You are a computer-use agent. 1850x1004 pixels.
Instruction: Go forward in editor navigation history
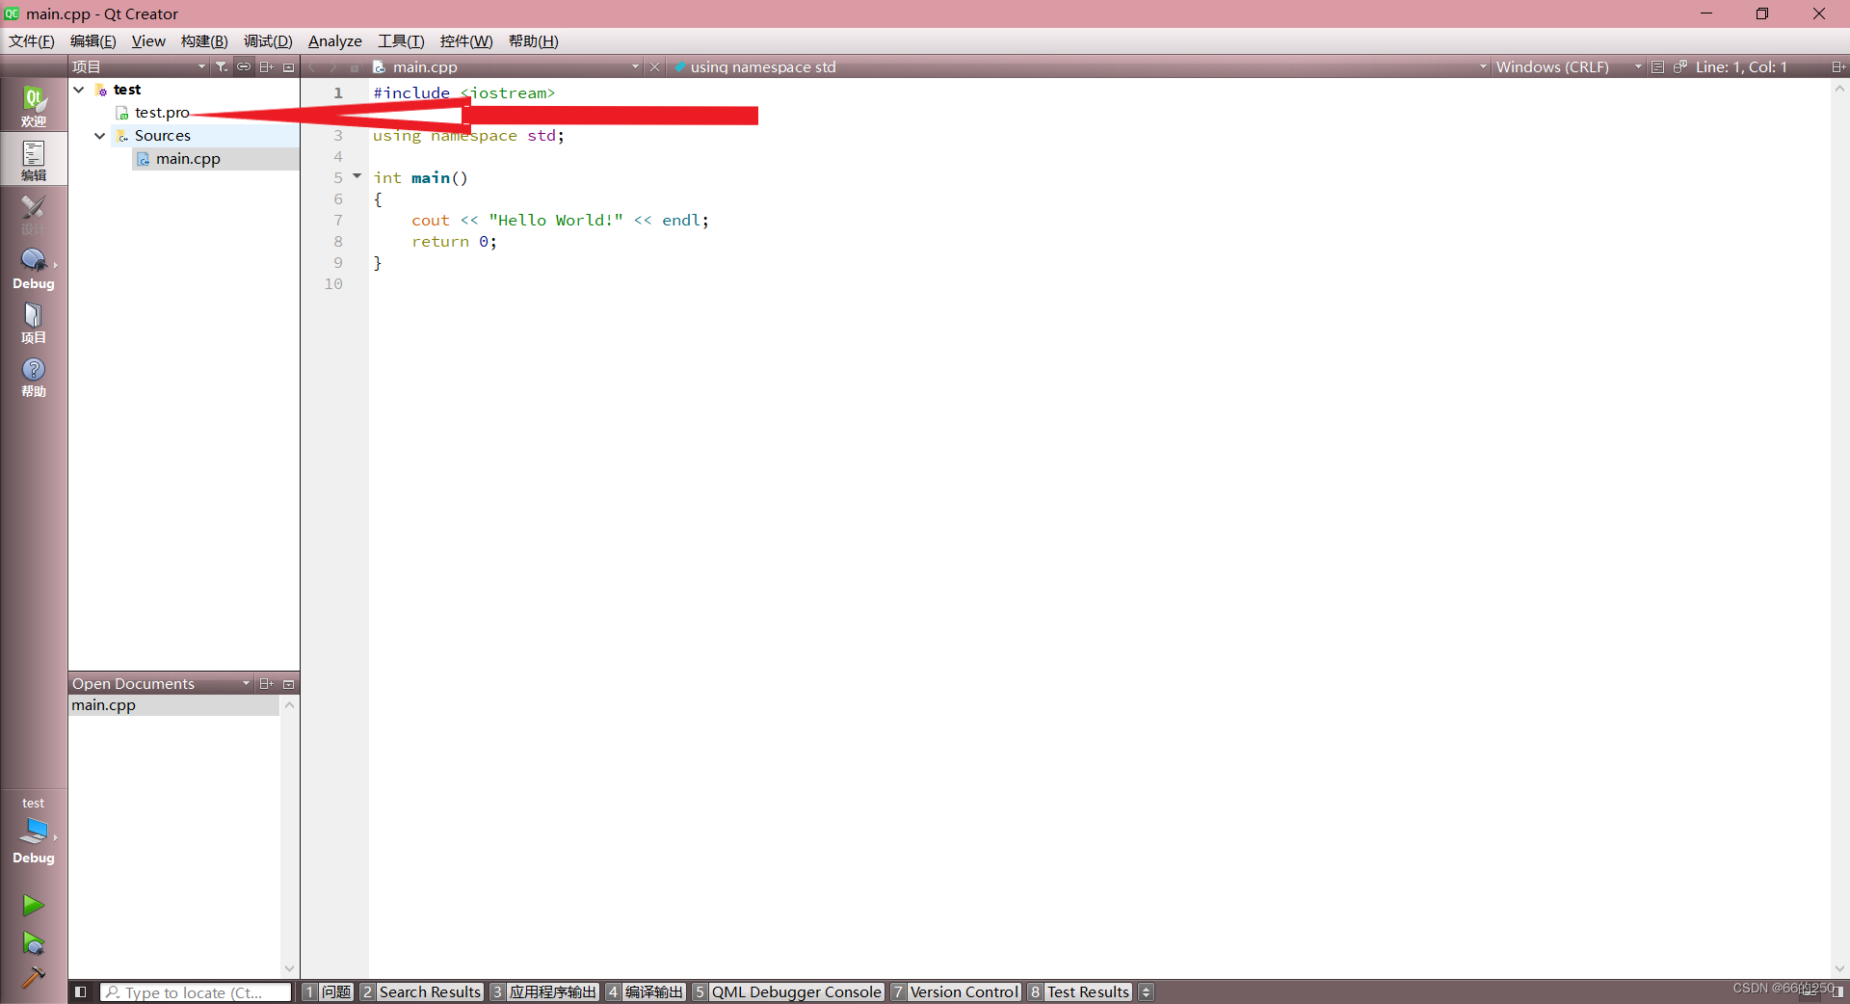tap(332, 66)
